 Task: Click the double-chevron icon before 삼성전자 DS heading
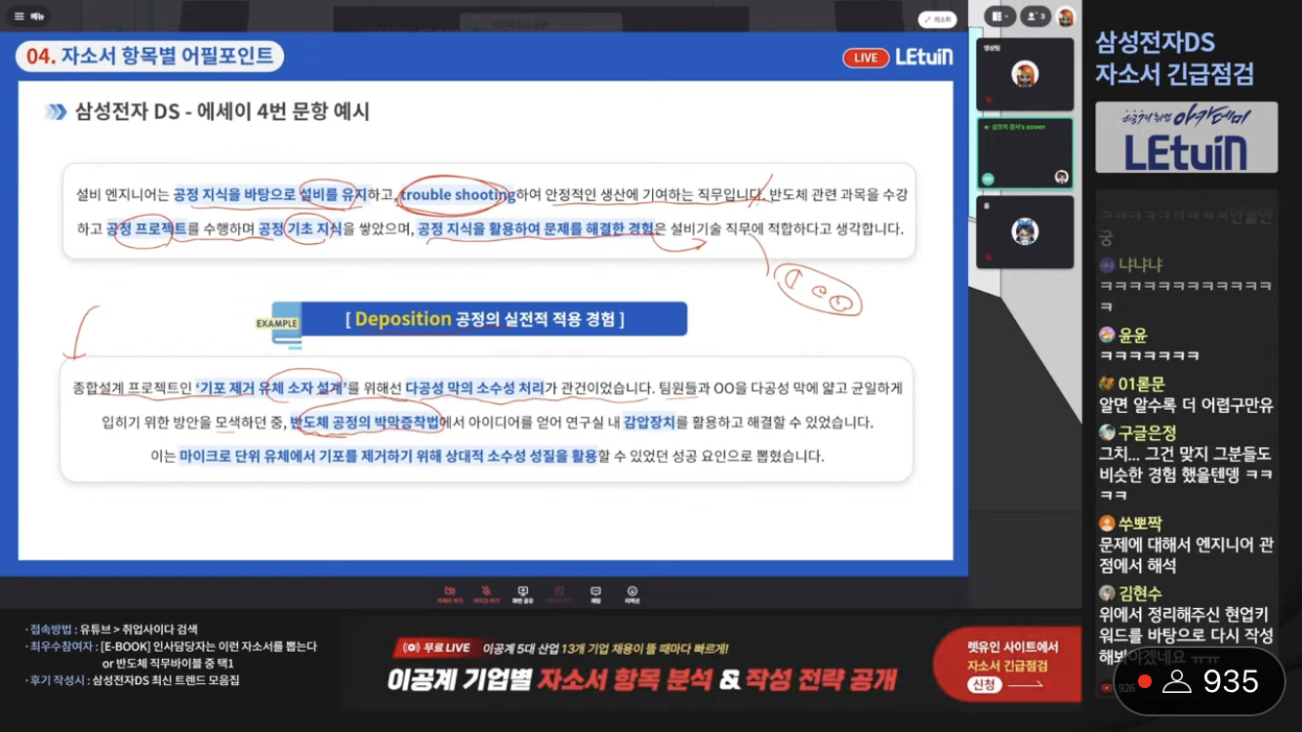(57, 112)
